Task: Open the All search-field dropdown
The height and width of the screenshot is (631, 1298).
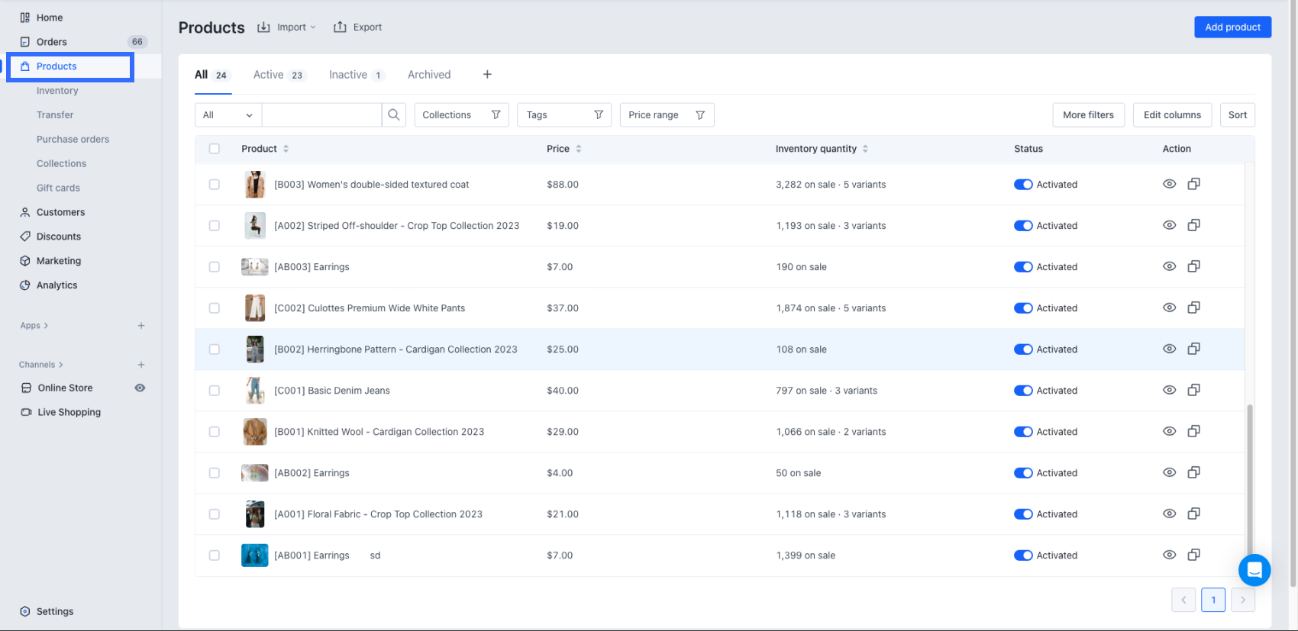Action: pos(228,115)
